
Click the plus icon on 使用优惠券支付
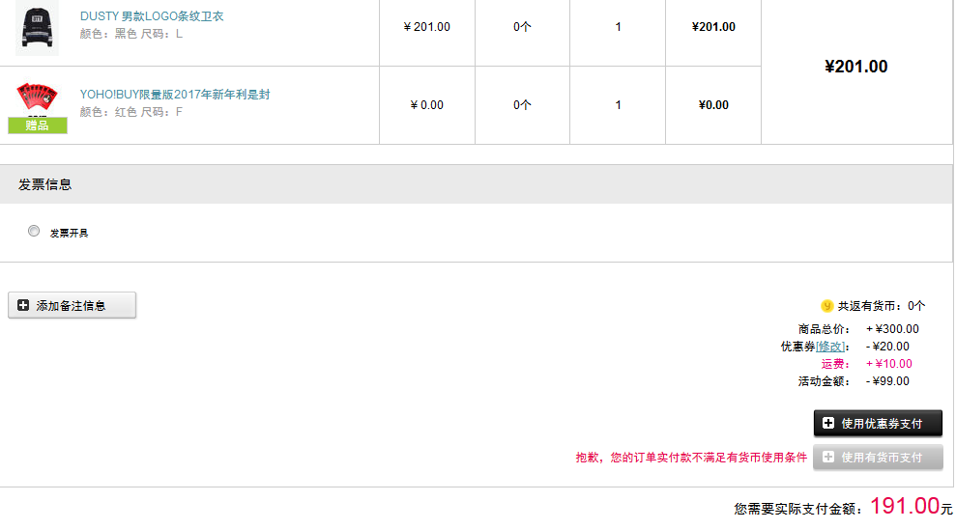pyautogui.click(x=828, y=424)
